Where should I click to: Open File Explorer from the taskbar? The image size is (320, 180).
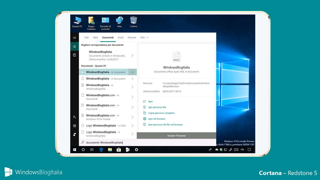(x=110, y=150)
